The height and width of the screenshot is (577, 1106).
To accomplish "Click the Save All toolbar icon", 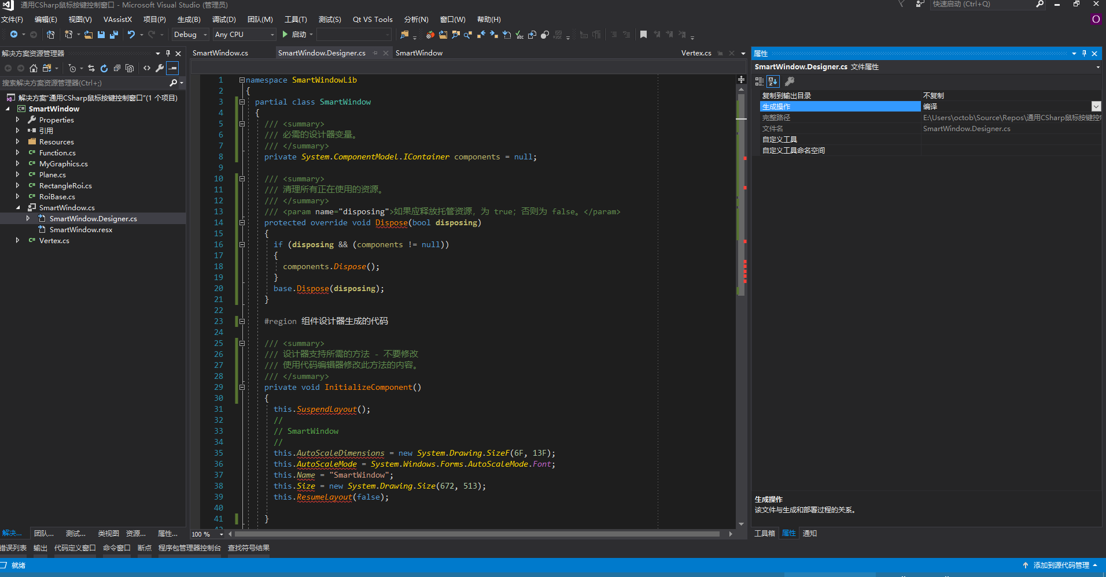I will pyautogui.click(x=113, y=35).
